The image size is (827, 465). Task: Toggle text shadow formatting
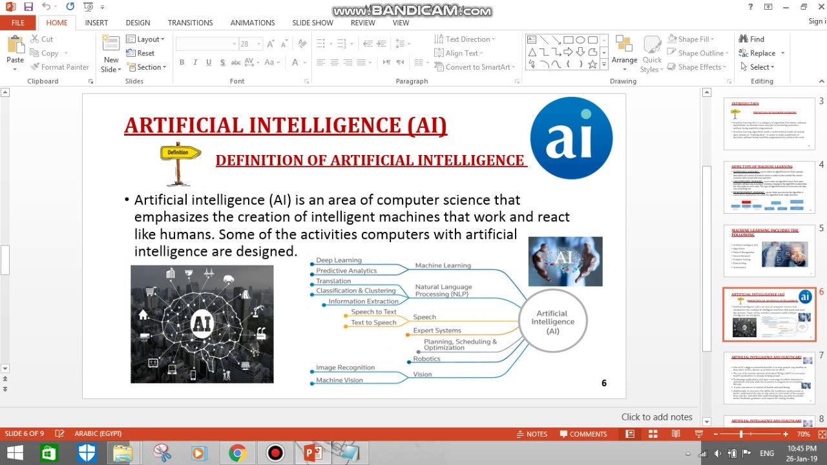(x=222, y=63)
